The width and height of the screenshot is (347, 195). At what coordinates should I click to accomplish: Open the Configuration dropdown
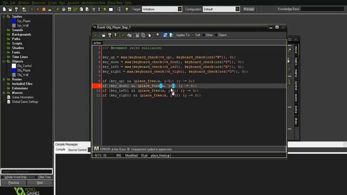click(237, 9)
